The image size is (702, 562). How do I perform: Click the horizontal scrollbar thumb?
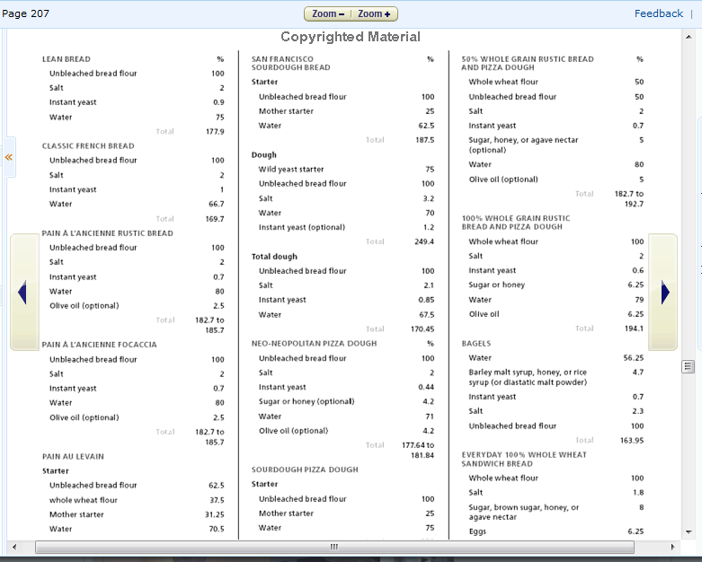[x=334, y=547]
